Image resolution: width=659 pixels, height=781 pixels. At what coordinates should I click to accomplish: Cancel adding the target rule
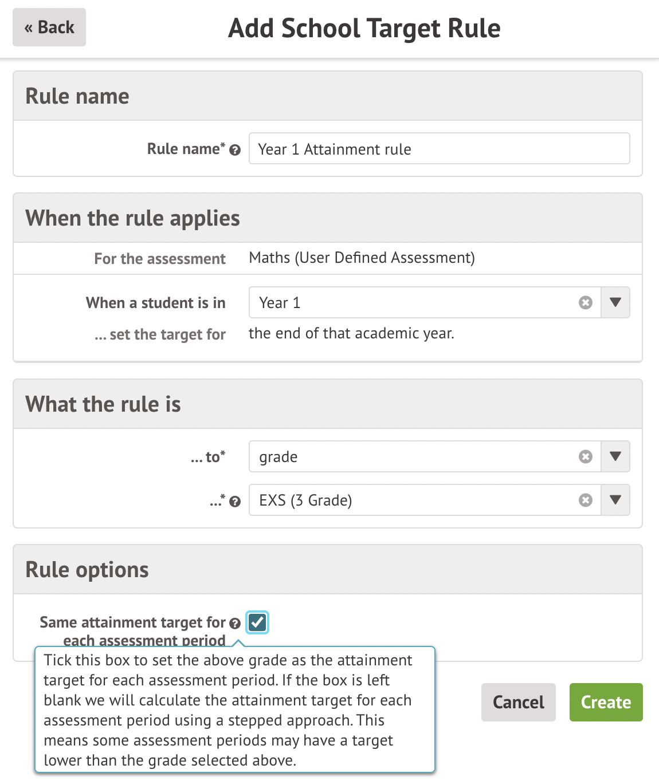(518, 702)
